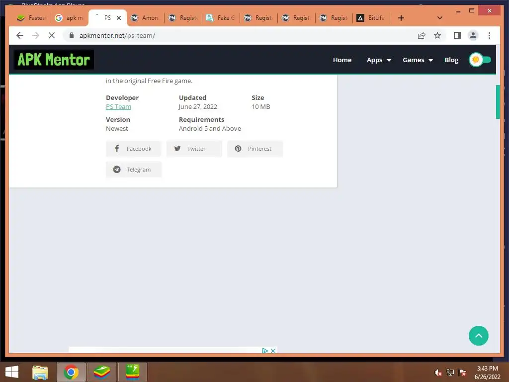
Task: Open Chrome side panel
Action: [x=457, y=35]
